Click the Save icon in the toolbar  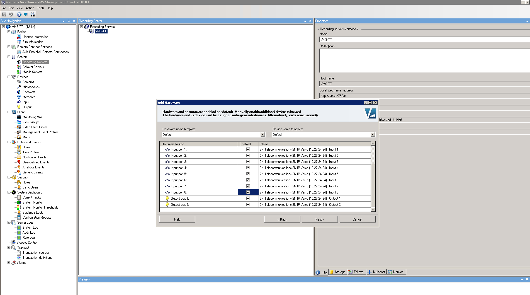pos(4,14)
